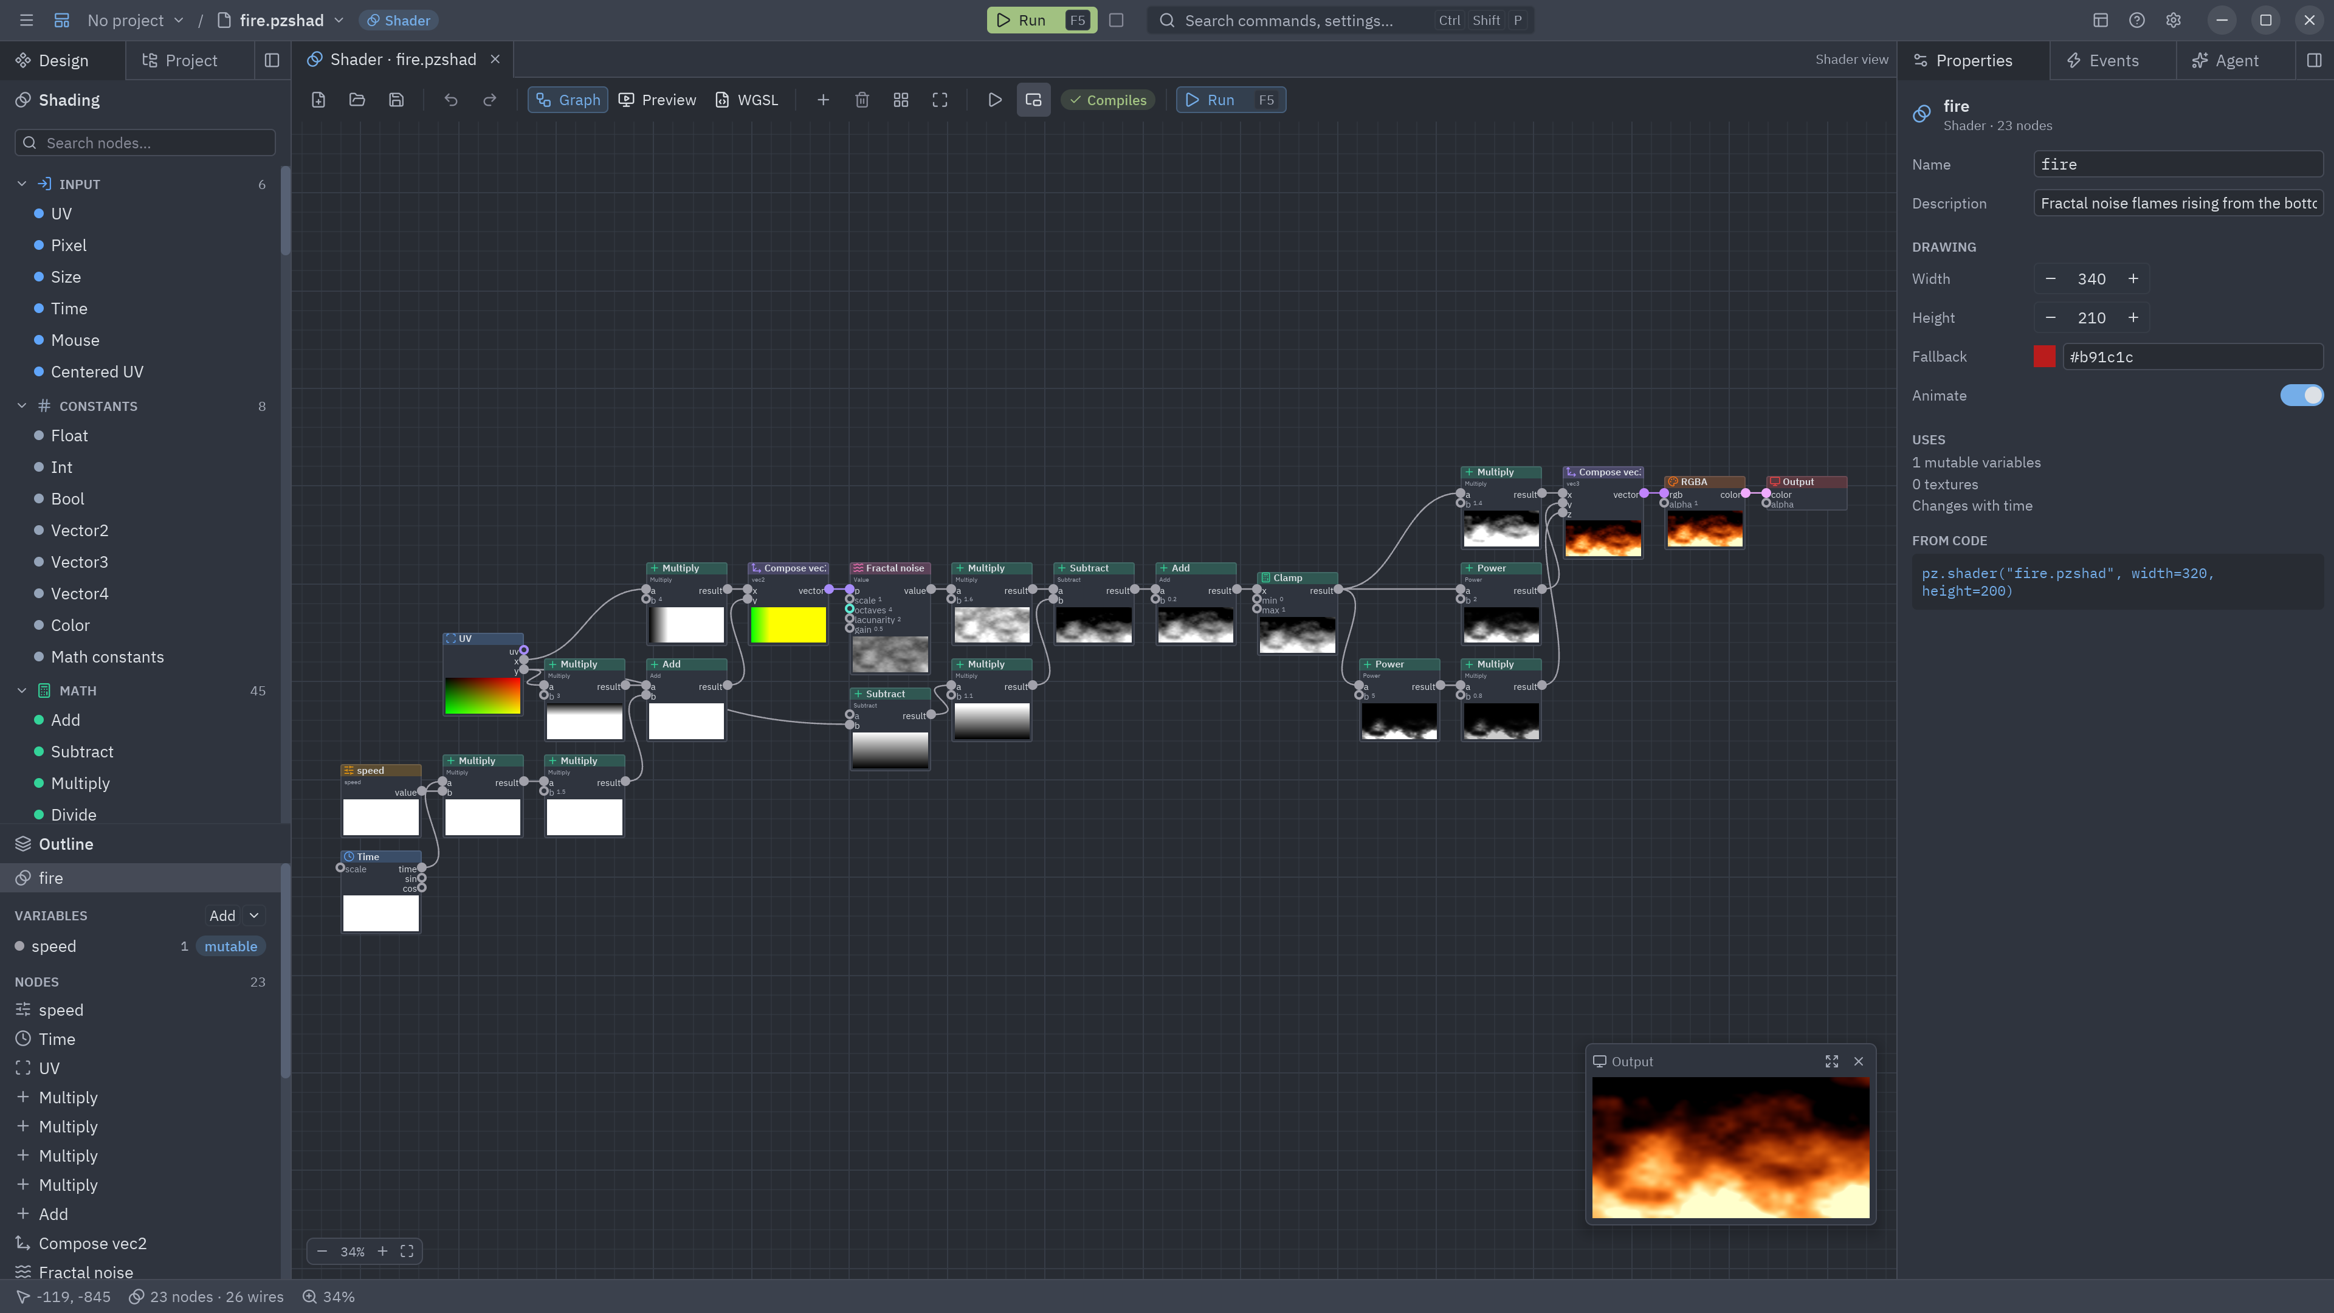Close the Output preview panel

tap(1858, 1061)
